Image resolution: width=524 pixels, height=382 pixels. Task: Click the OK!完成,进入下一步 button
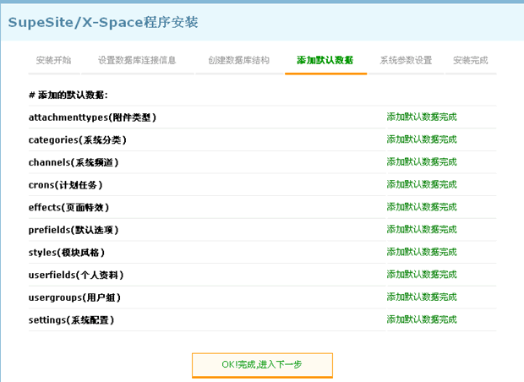262,365
